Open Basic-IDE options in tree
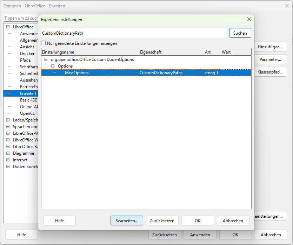The height and width of the screenshot is (245, 293). pyautogui.click(x=28, y=100)
